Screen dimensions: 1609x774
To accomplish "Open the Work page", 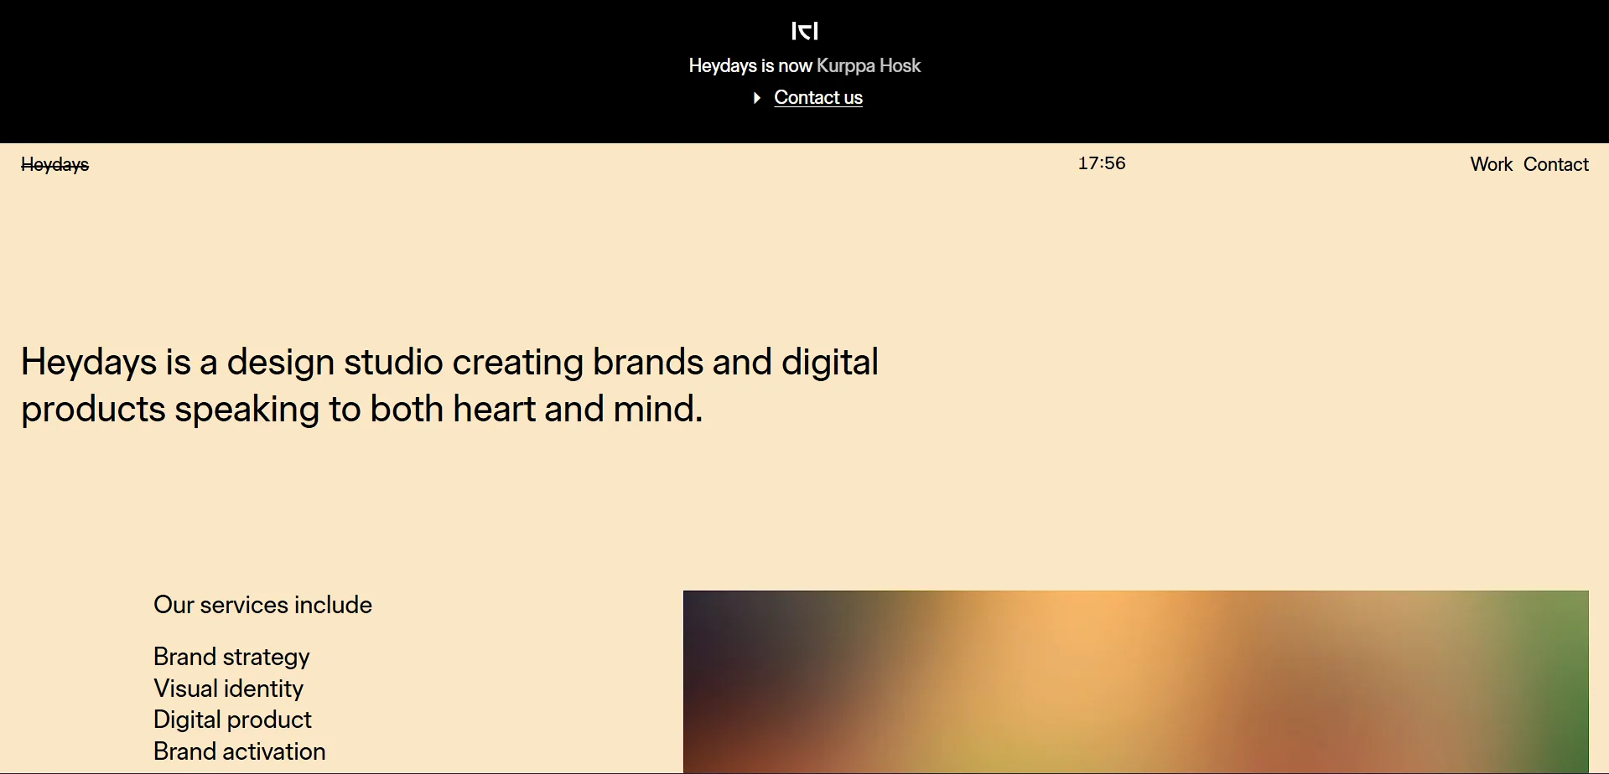I will point(1491,163).
